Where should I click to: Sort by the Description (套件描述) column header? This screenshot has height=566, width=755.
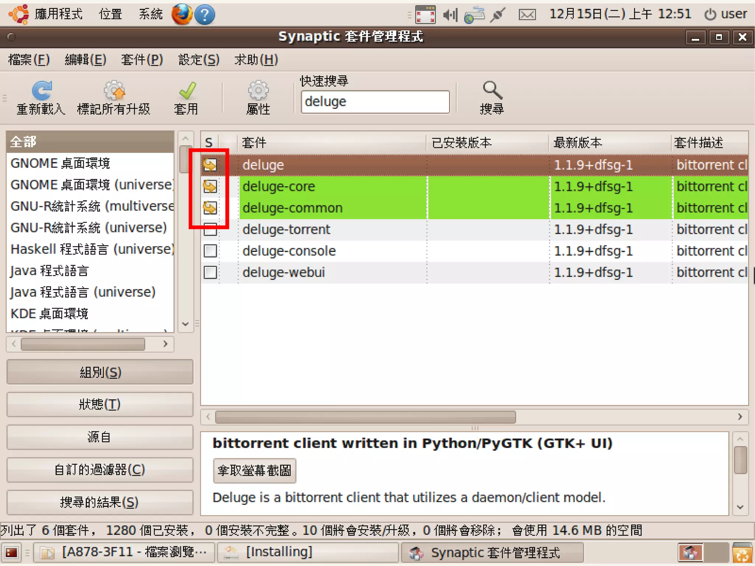click(710, 143)
